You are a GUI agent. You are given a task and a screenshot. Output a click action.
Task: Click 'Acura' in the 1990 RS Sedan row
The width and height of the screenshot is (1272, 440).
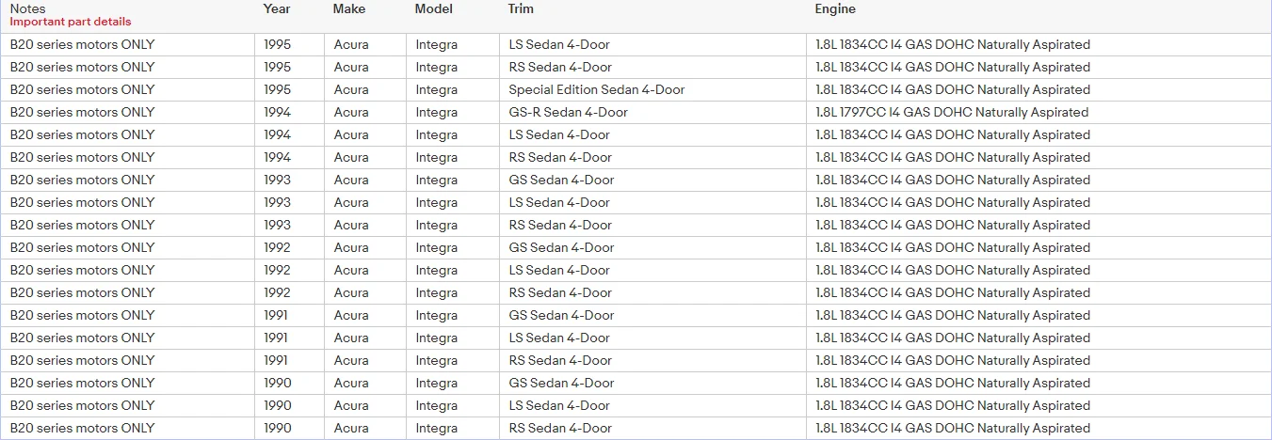[x=351, y=428]
